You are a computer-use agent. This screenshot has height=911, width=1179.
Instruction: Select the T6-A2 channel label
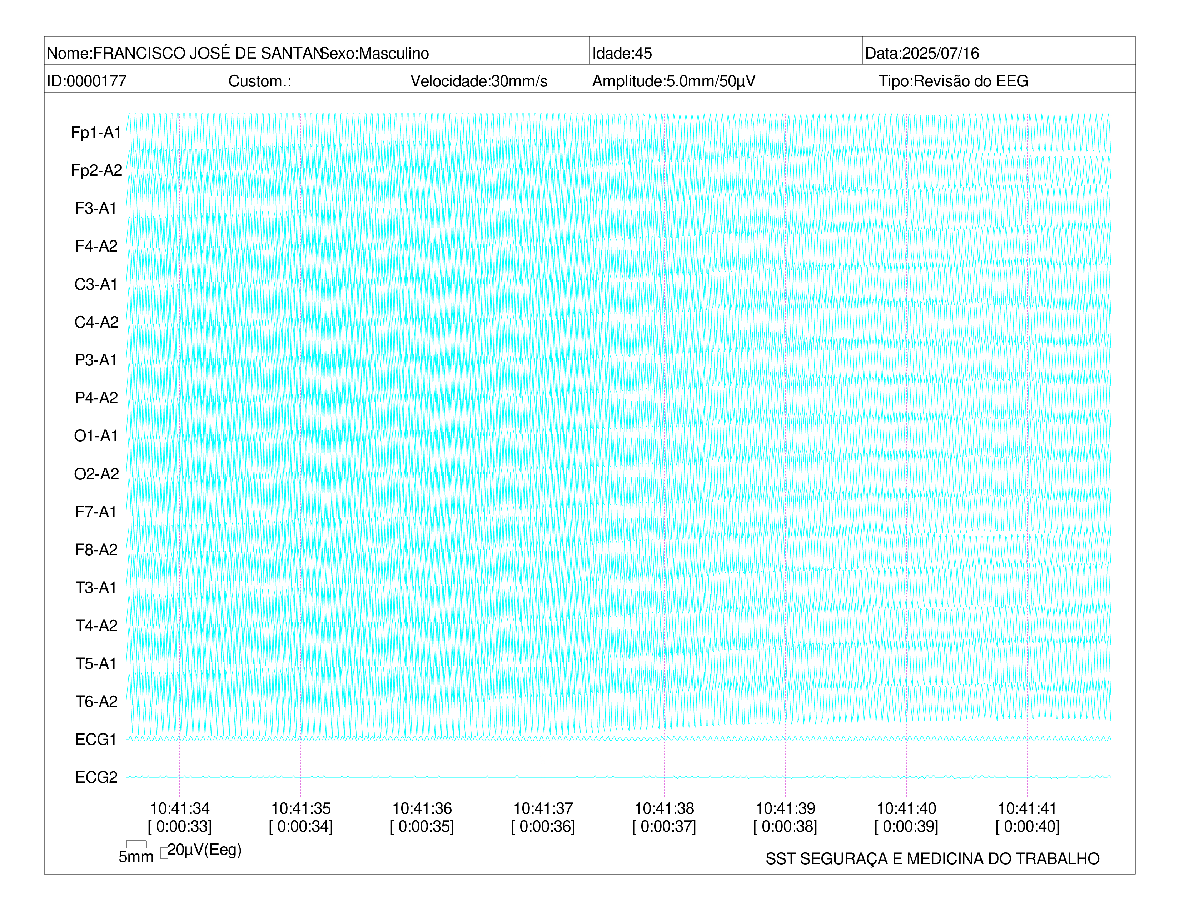96,702
